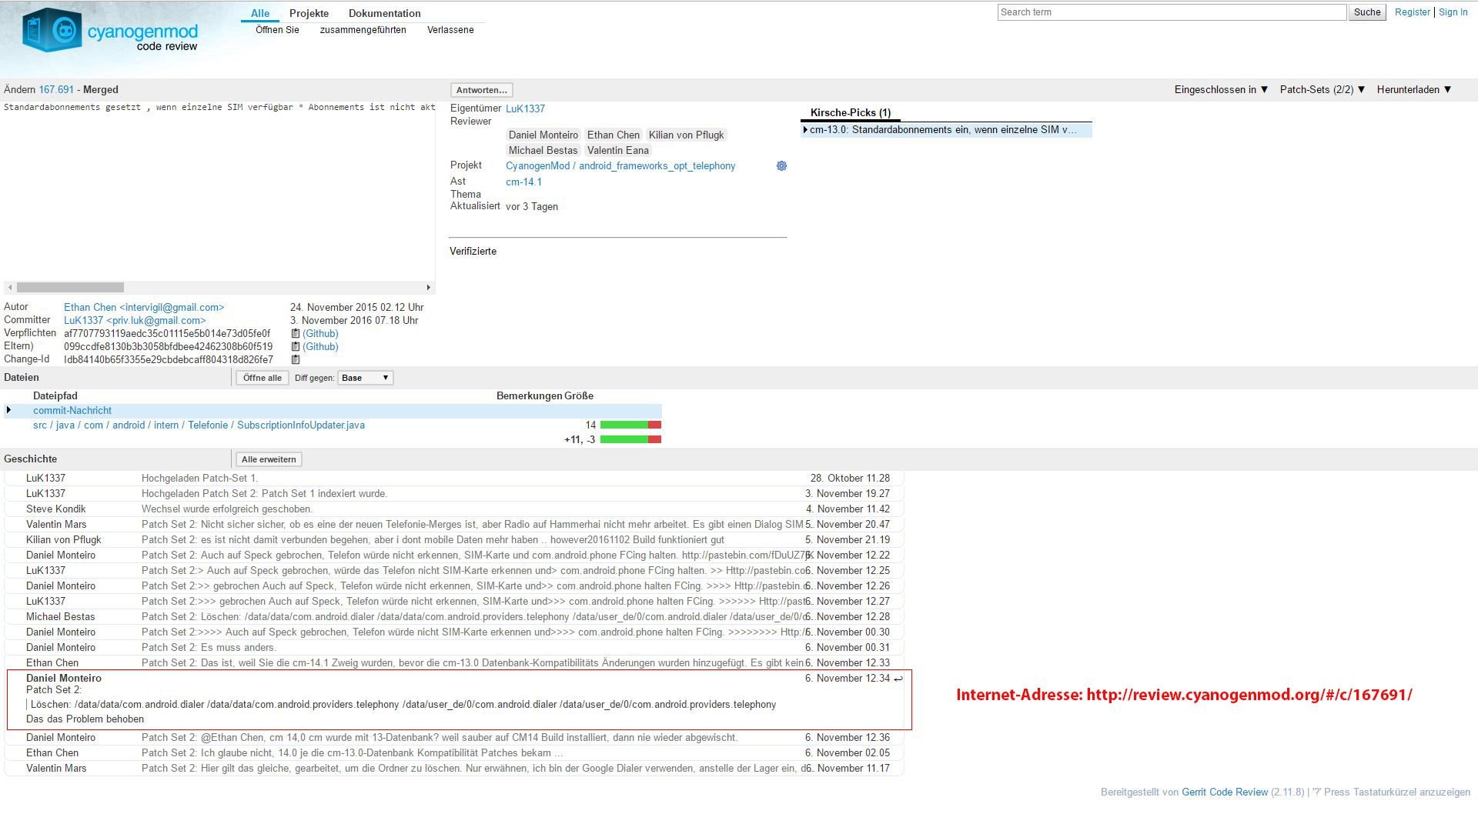Expand Daniel Monteiro 'Es muss anders' message
Viewport: 1478px width, 814px height.
pos(454,648)
